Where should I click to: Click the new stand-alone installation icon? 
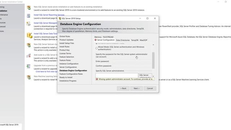tap(29, 8)
